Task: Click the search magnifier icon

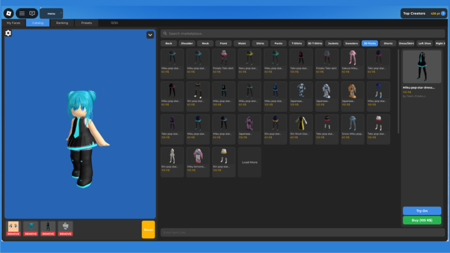Action: [165, 33]
